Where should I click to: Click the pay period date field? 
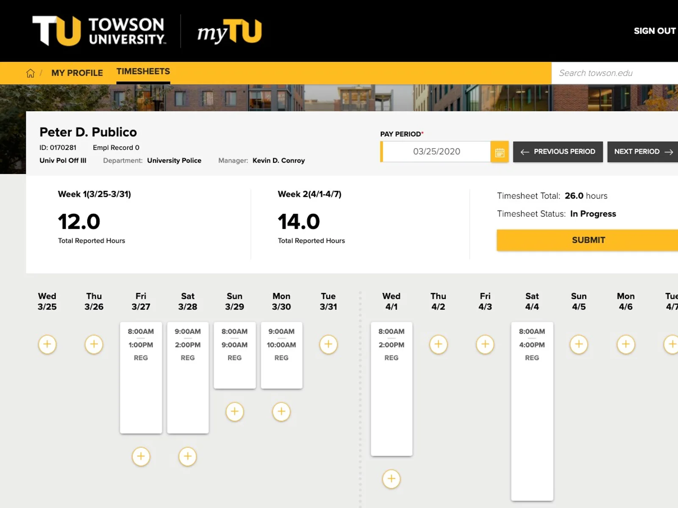(436, 152)
